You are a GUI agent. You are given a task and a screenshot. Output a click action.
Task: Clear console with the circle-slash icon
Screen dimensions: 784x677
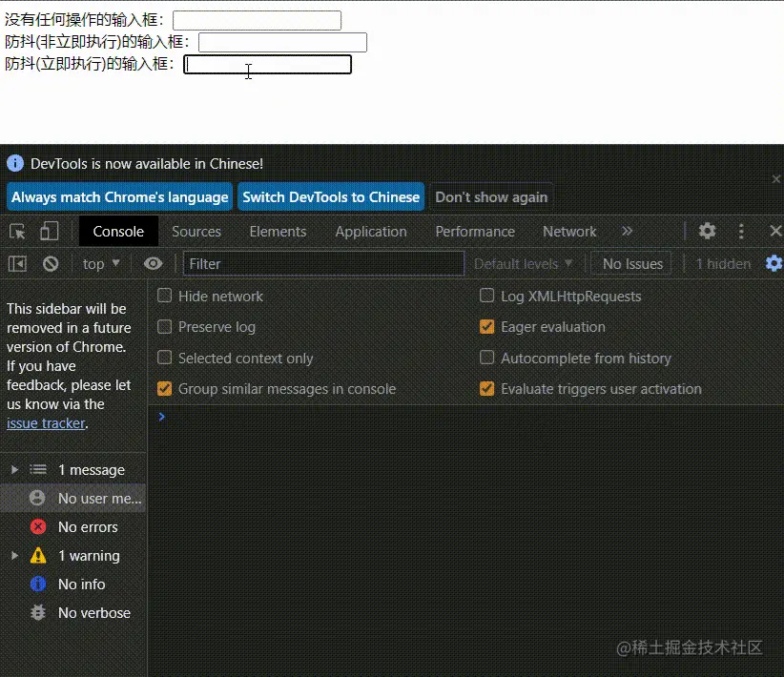click(x=51, y=263)
